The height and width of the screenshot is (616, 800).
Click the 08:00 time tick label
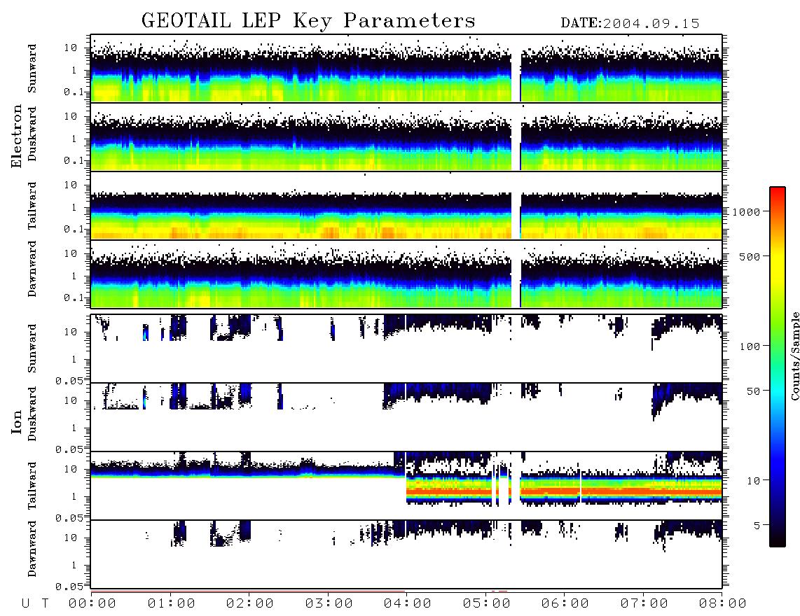[x=722, y=604]
